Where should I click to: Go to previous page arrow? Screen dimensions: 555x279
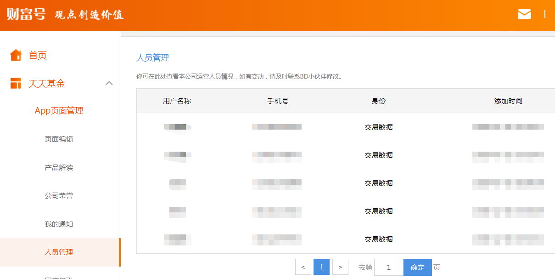pyautogui.click(x=303, y=267)
